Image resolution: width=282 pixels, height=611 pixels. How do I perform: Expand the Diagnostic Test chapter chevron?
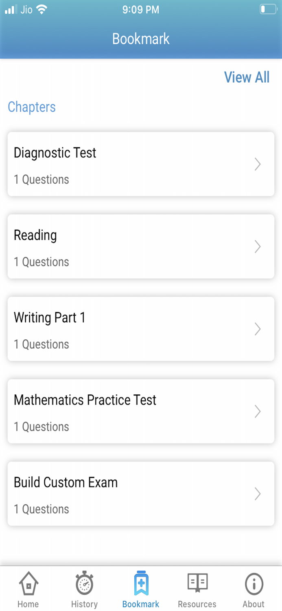pyautogui.click(x=258, y=164)
